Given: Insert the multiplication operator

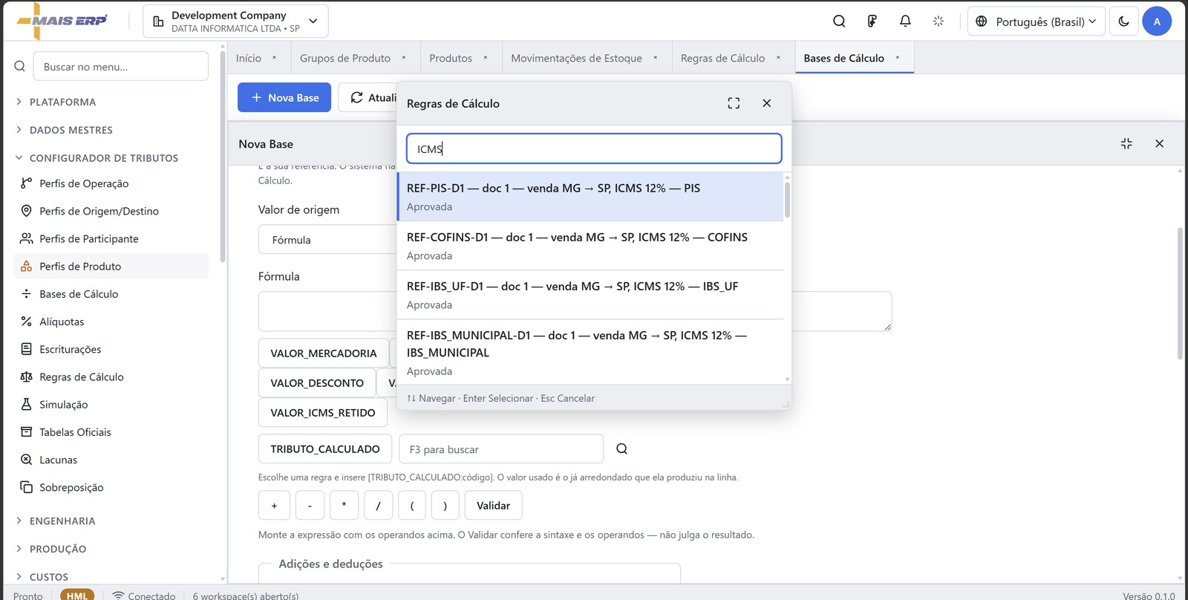Looking at the screenshot, I should [344, 506].
